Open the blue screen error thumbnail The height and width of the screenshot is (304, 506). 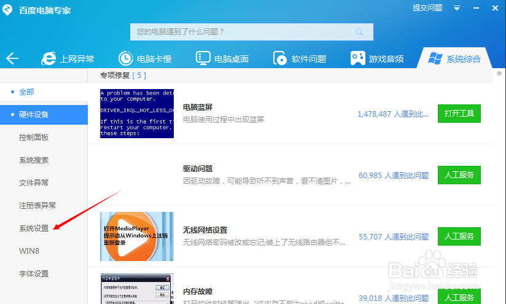[137, 114]
